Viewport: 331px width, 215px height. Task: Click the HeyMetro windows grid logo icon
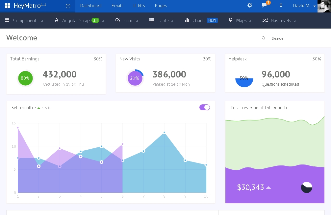coord(7,6)
